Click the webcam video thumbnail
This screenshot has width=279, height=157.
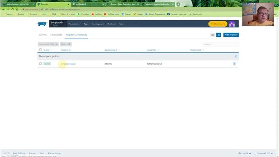coord(258,14)
